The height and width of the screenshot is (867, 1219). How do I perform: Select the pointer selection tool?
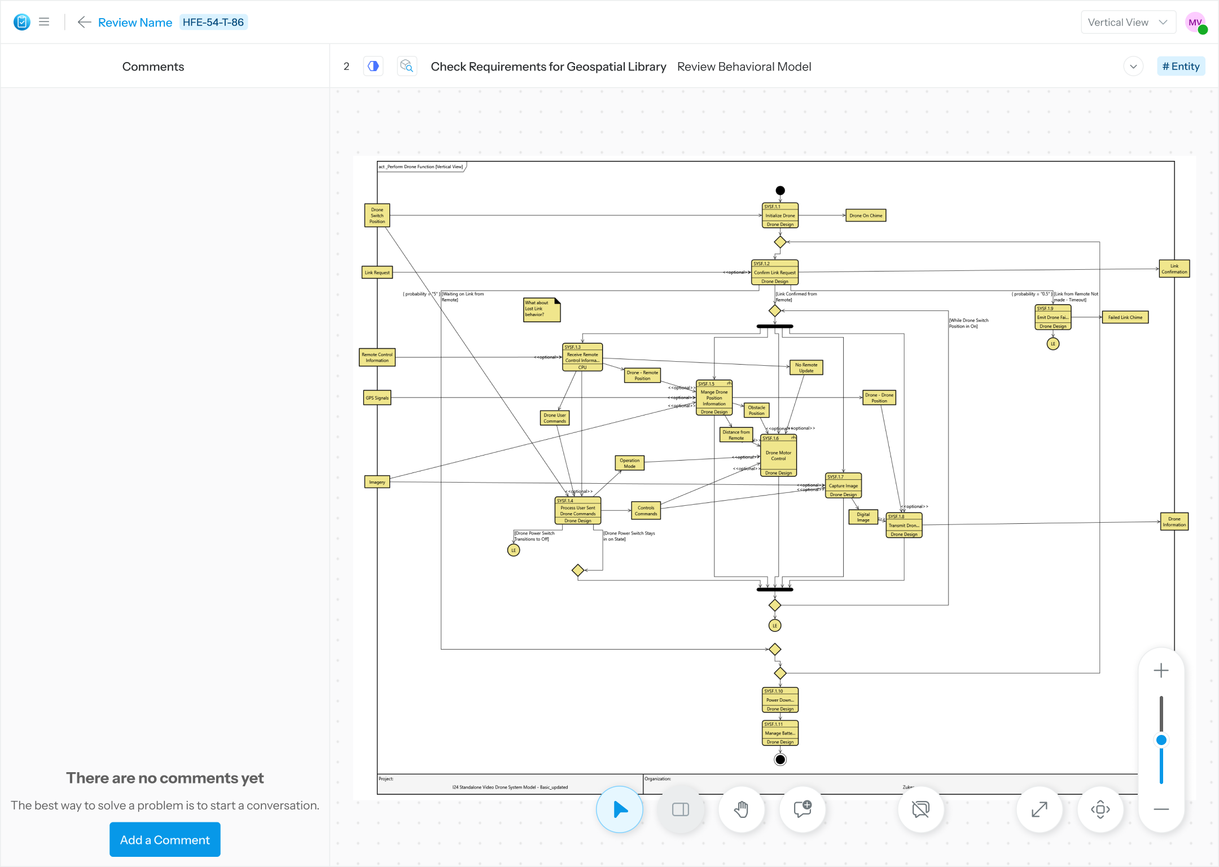click(x=620, y=809)
